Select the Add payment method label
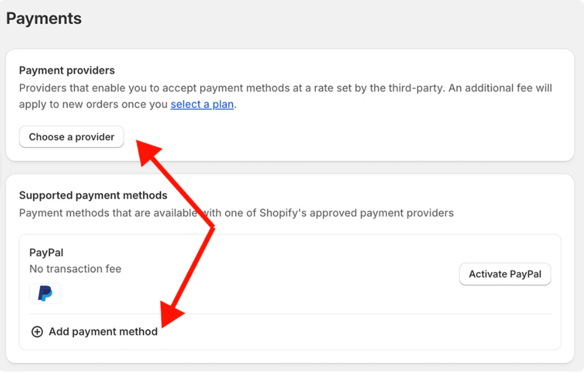This screenshot has height=373, width=584. [x=103, y=332]
